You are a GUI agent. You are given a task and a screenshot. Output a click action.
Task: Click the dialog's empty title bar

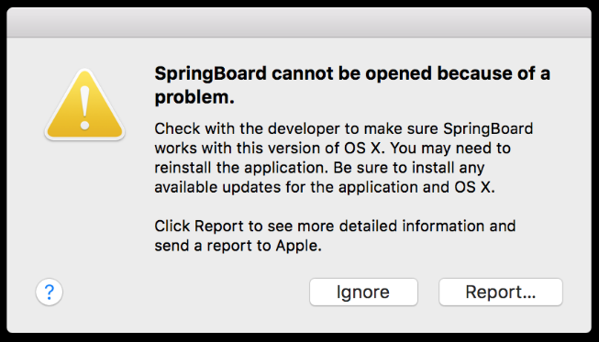click(299, 22)
